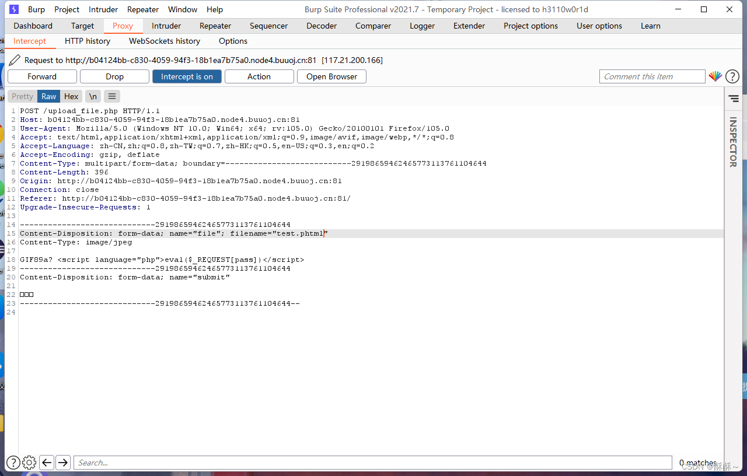Viewport: 747px width, 476px height.
Task: Open the Window menu
Action: (183, 9)
